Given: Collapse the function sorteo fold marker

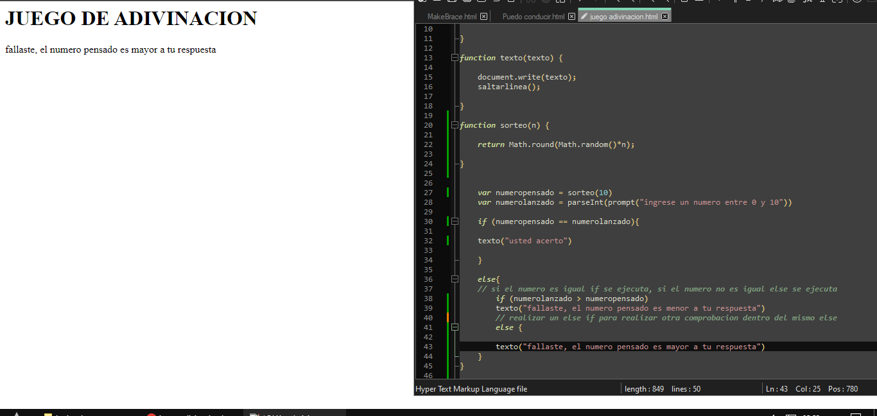Looking at the screenshot, I should pyautogui.click(x=455, y=125).
